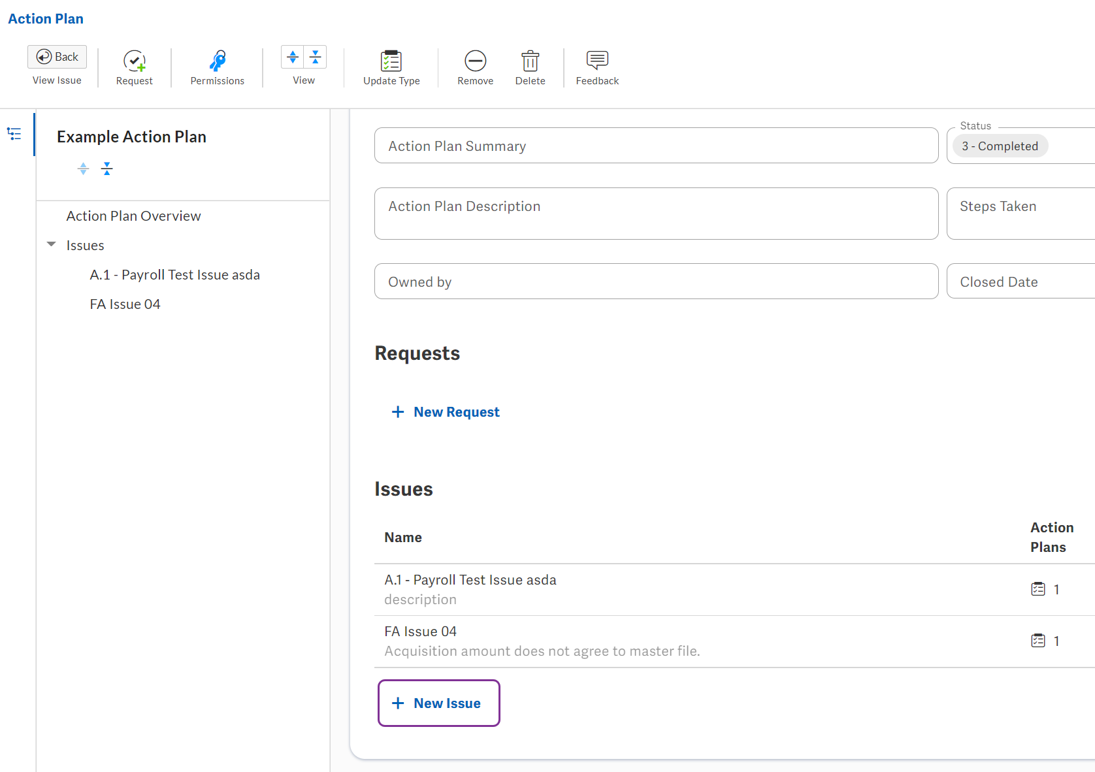1095x772 pixels.
Task: Click the expand-all View icon in toolbar
Action: (293, 57)
